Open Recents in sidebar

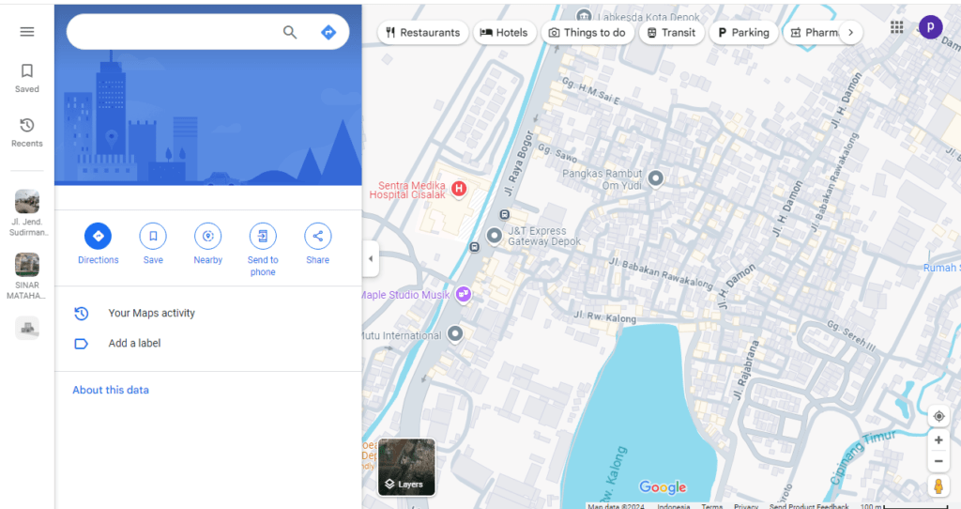click(27, 132)
